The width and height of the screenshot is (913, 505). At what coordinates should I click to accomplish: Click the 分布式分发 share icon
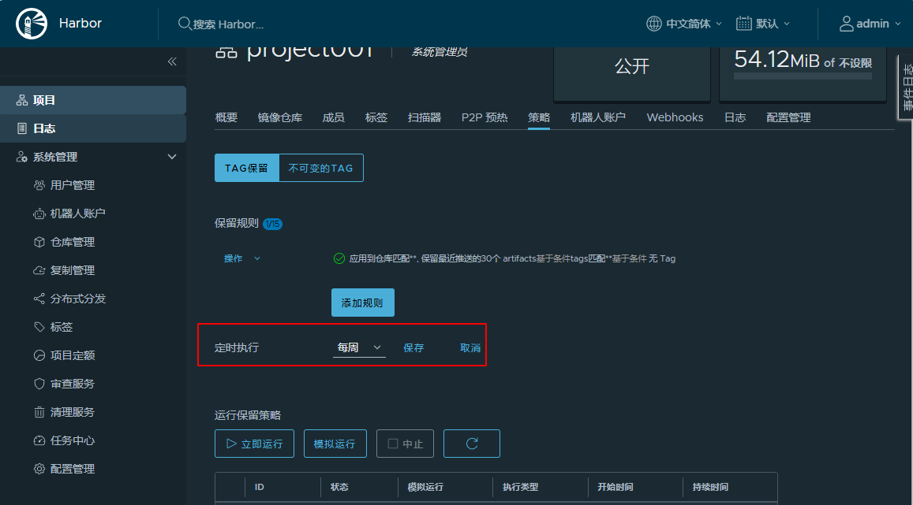tap(39, 299)
